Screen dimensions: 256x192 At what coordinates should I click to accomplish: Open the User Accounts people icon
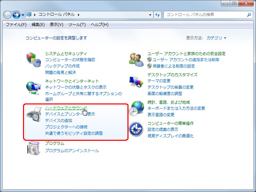tap(136, 59)
